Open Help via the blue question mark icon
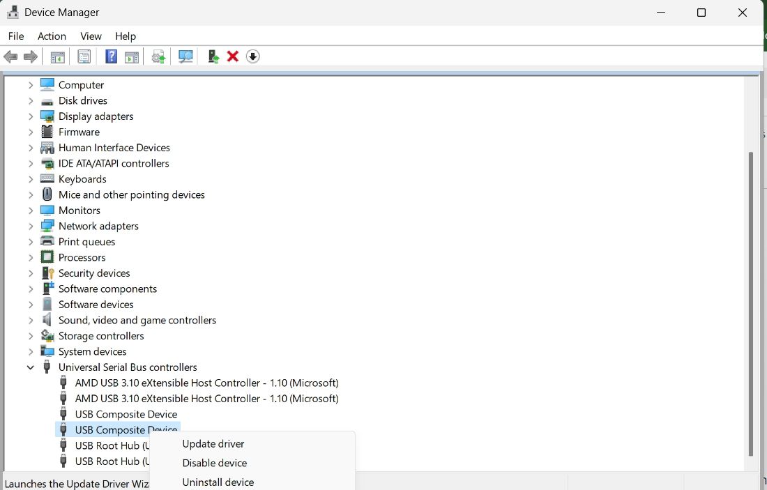Viewport: 767px width, 490px height. [111, 56]
